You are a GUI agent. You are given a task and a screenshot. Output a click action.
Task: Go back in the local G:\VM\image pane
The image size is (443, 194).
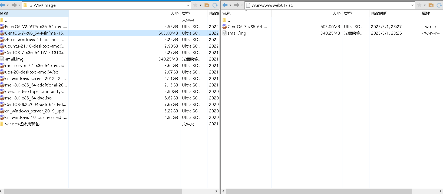2,5
